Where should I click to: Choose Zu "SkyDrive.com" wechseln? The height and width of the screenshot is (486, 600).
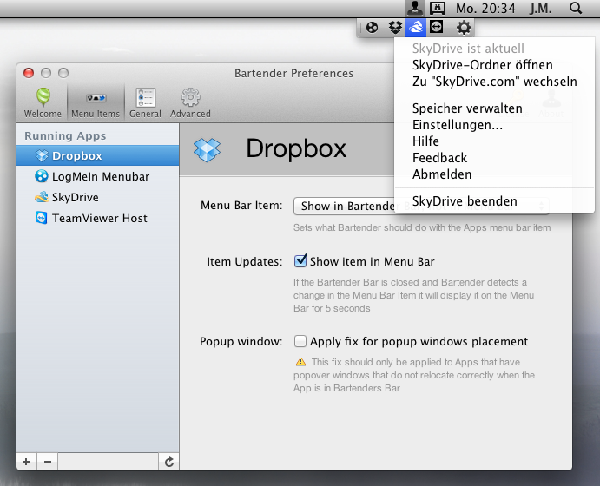494,82
